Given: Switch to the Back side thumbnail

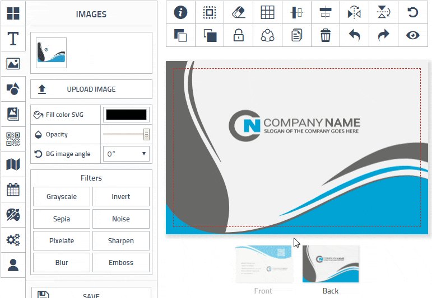Looking at the screenshot, I should (331, 263).
